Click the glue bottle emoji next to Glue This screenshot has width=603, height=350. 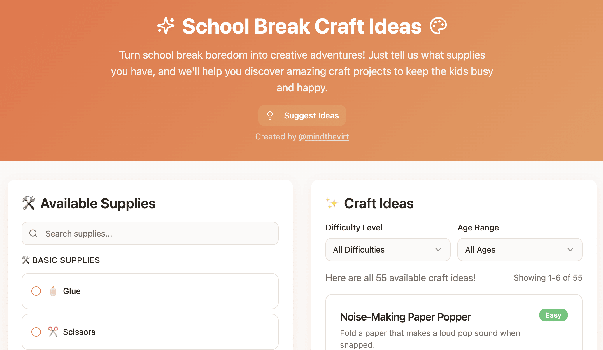[53, 291]
